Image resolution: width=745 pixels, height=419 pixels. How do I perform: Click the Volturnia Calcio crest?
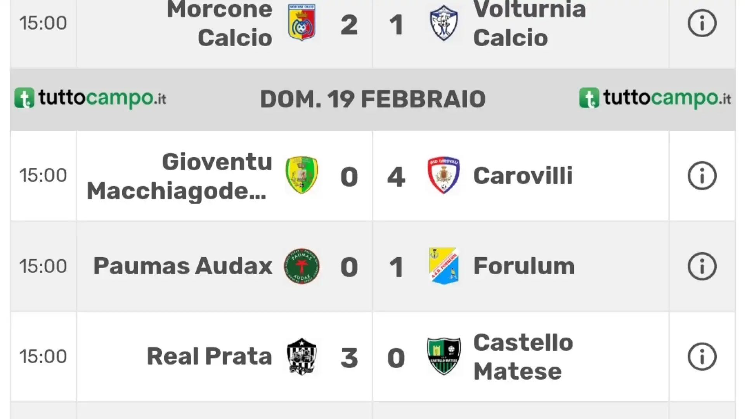coord(444,23)
